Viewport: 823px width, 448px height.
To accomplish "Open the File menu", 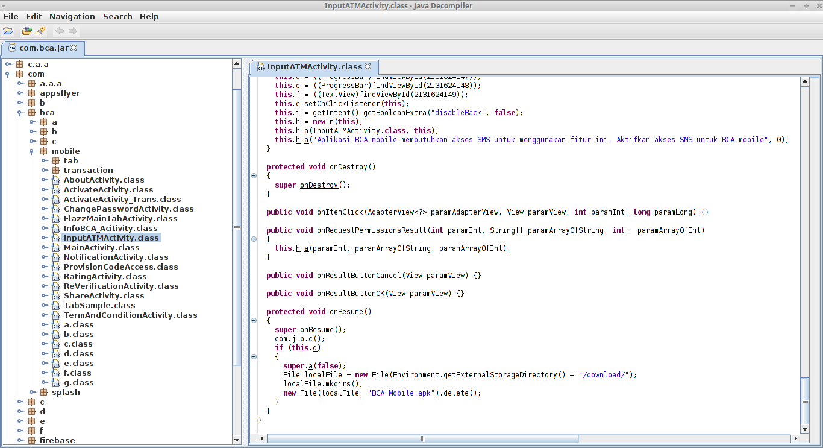I will pyautogui.click(x=11, y=16).
